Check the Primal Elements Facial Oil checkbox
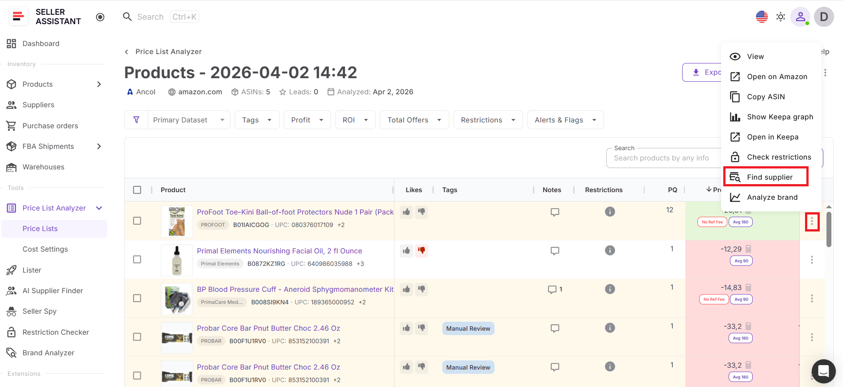The height and width of the screenshot is (387, 843). pyautogui.click(x=137, y=260)
